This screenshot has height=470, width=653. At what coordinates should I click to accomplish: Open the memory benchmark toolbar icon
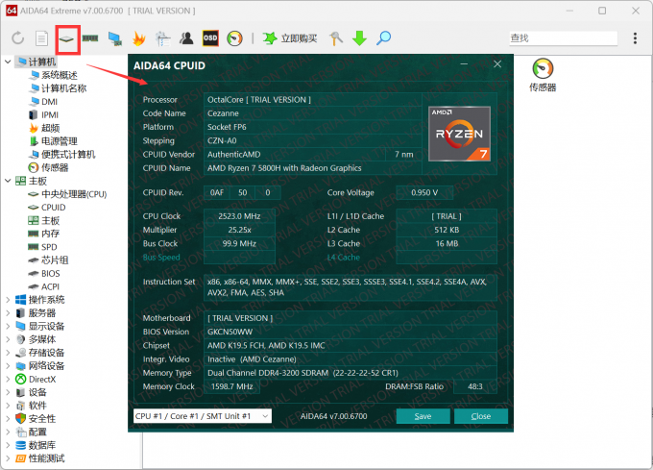pyautogui.click(x=90, y=38)
